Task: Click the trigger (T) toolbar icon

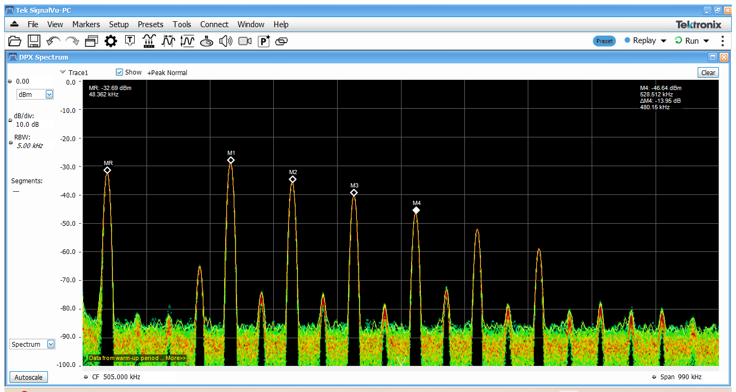Action: [x=130, y=41]
